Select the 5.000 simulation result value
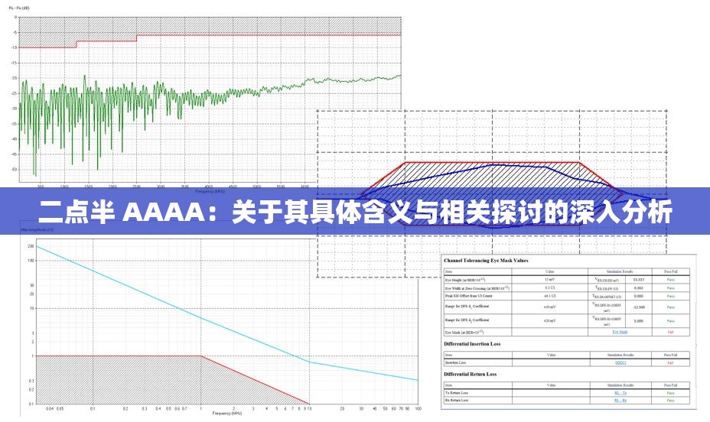 point(639,321)
